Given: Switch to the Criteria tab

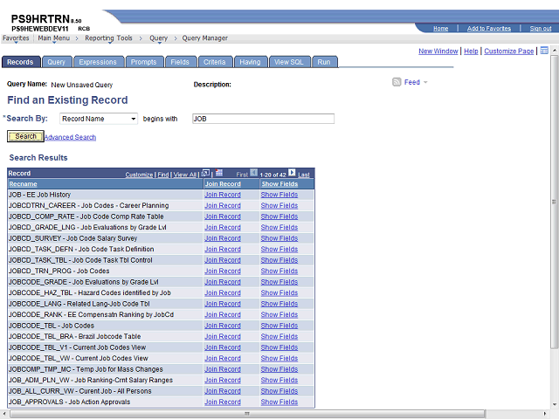Looking at the screenshot, I should (x=215, y=62).
